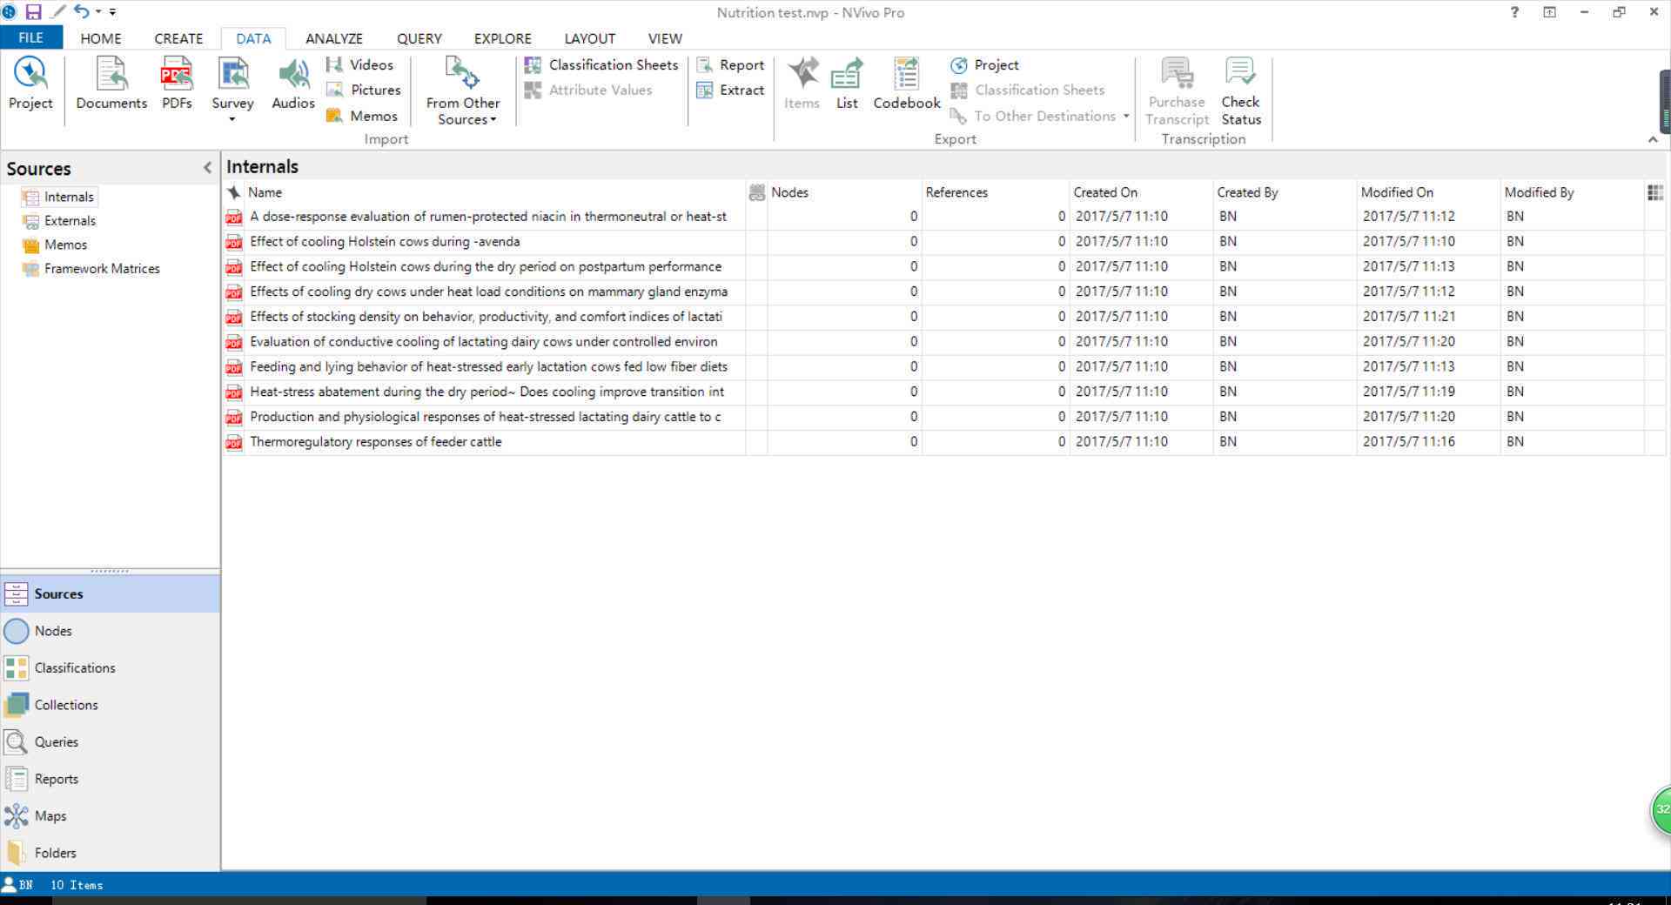This screenshot has height=905, width=1671.
Task: Select 'Evaluation of conductive cooling' PDF row
Action: 943,342
